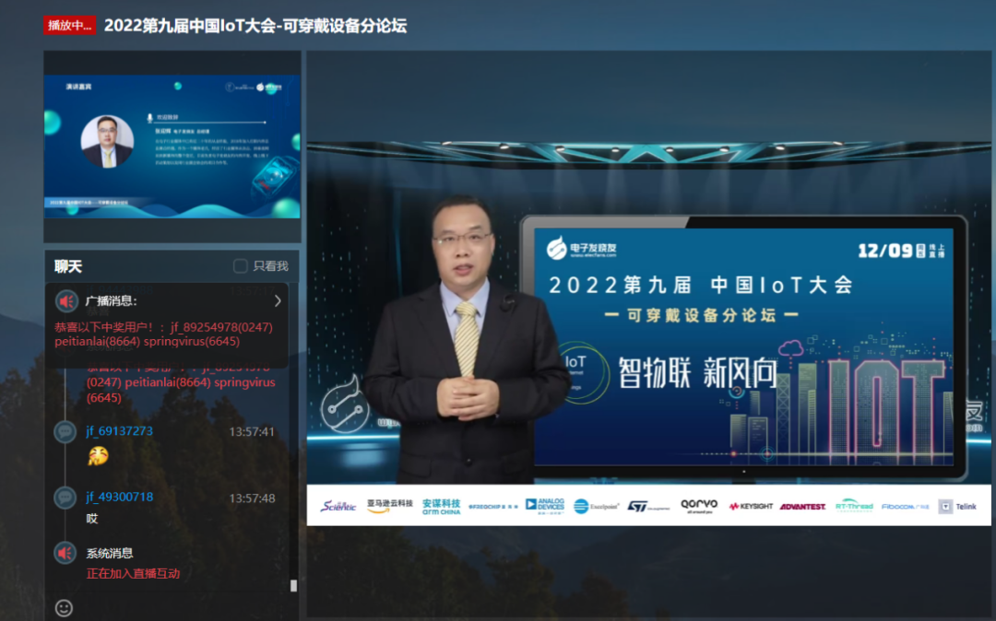
Task: Click the Advantest sponsor logo
Action: coord(803,506)
